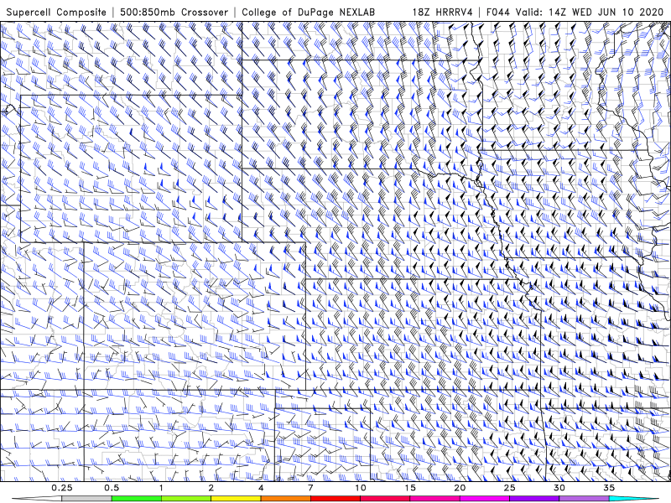Click the yellow-green swatch between 1 and 2
Image resolution: width=671 pixels, height=503 pixels.
pyautogui.click(x=186, y=499)
